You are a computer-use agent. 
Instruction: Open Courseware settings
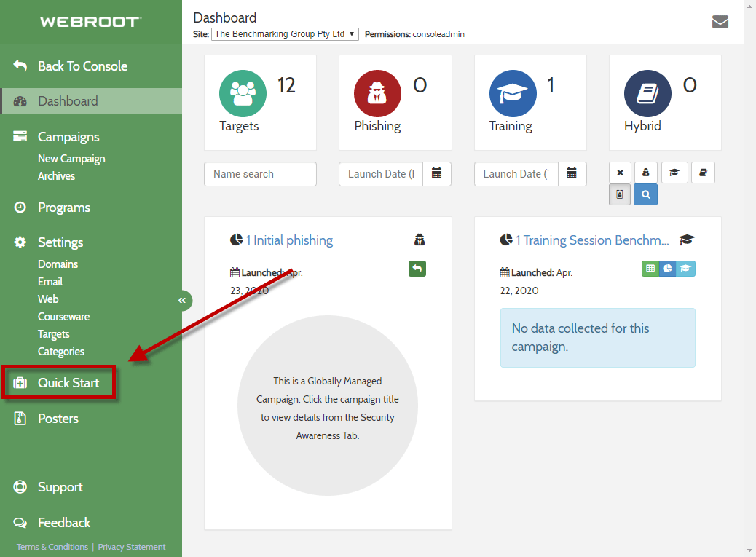pyautogui.click(x=63, y=317)
